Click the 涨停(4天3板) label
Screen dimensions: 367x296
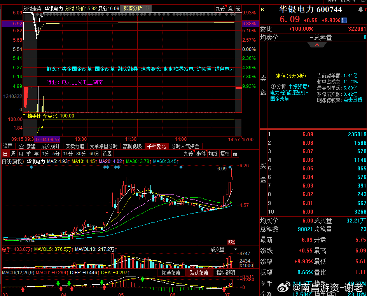(x=291, y=76)
